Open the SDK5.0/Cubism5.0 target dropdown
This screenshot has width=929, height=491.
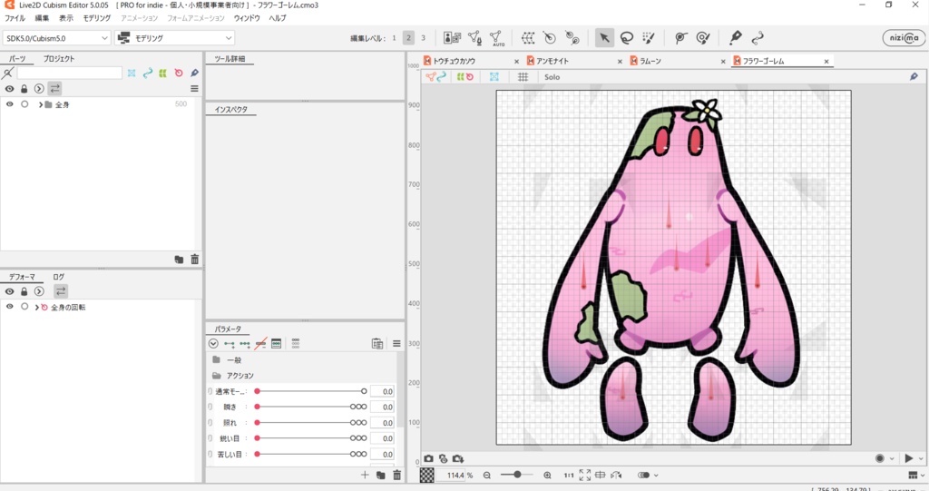coord(57,38)
